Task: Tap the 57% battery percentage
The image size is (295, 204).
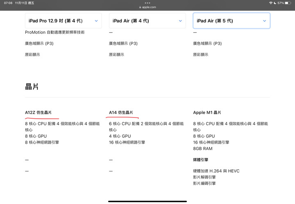Action: pyautogui.click(x=281, y=3)
